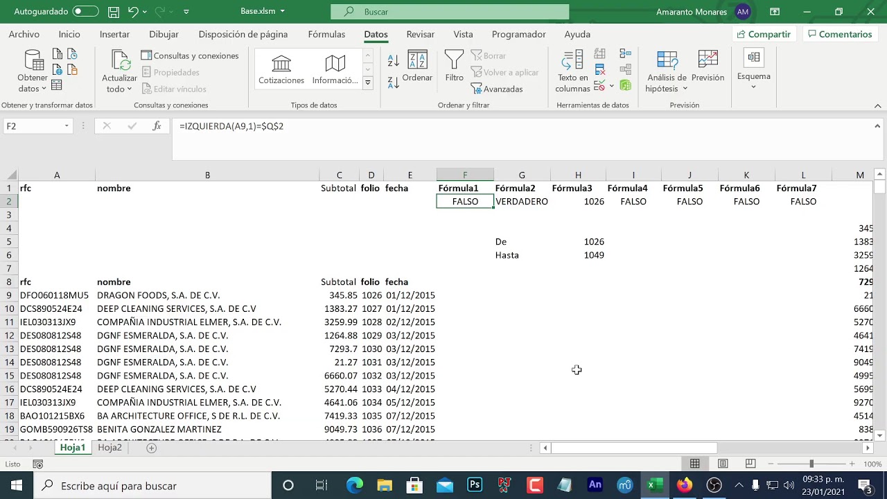
Task: Click Manage Data Model green icon
Action: coord(626,85)
